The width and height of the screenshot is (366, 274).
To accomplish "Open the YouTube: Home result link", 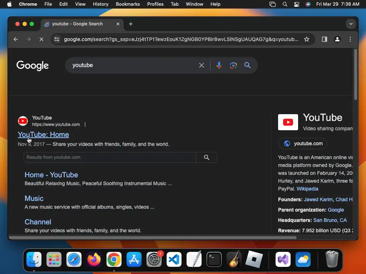I will point(43,135).
